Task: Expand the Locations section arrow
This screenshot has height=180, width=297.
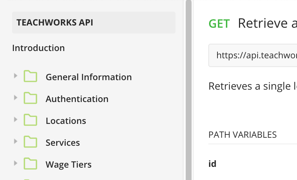Action: (15, 120)
